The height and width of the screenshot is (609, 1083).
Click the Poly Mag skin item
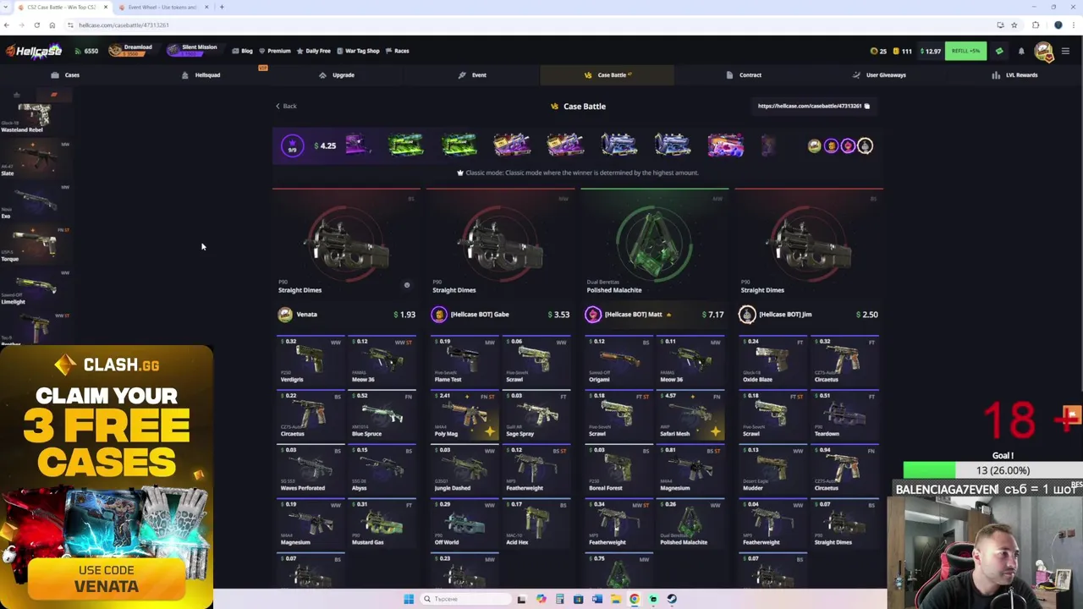click(x=465, y=414)
